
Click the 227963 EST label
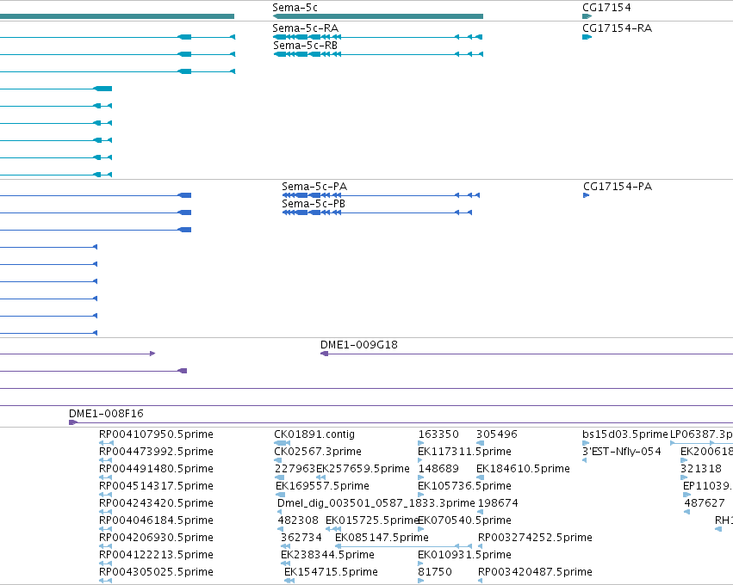coord(295,468)
